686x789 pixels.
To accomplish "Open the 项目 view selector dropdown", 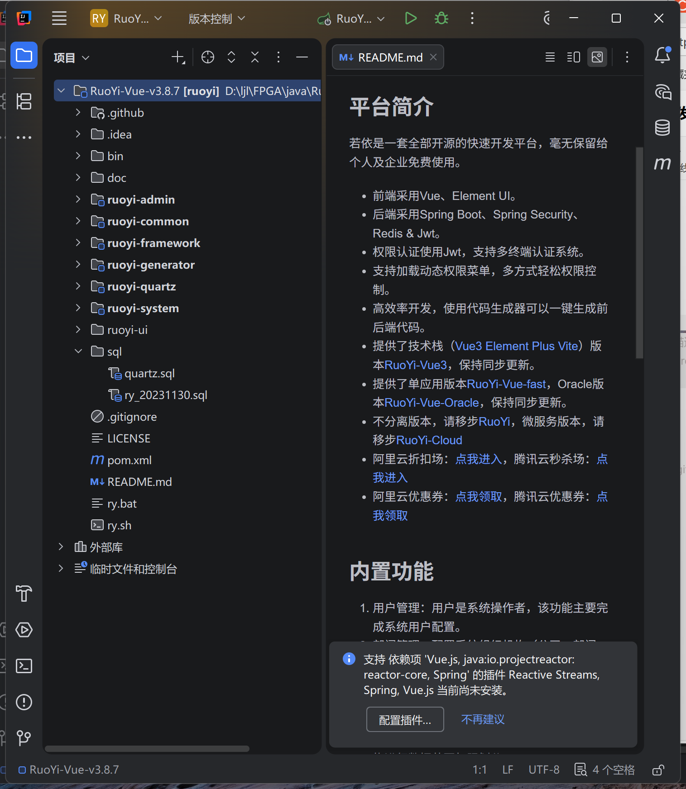I will coord(72,58).
